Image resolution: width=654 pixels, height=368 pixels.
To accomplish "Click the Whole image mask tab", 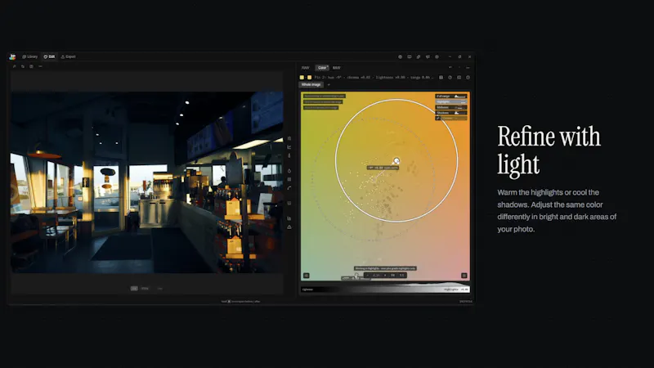I will point(311,85).
